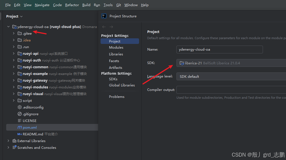Click the ruoyi-modules module folder icon
Screen dimensions: 286x160
coord(20,87)
